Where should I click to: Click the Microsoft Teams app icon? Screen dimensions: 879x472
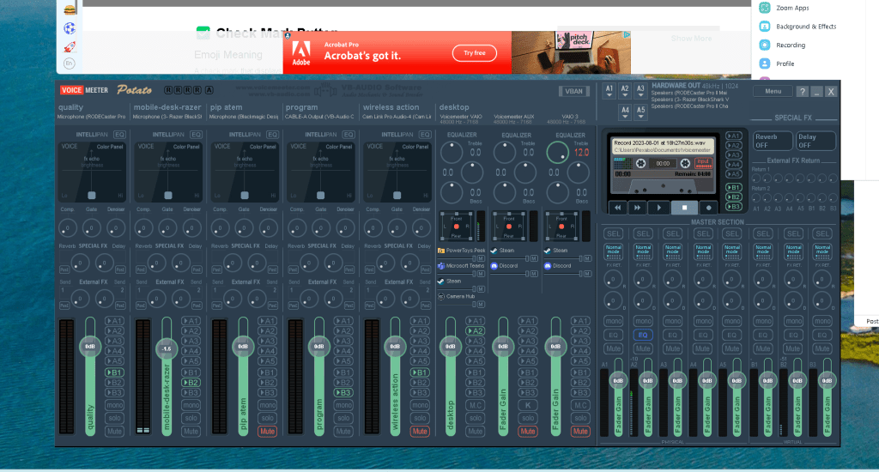coord(441,266)
